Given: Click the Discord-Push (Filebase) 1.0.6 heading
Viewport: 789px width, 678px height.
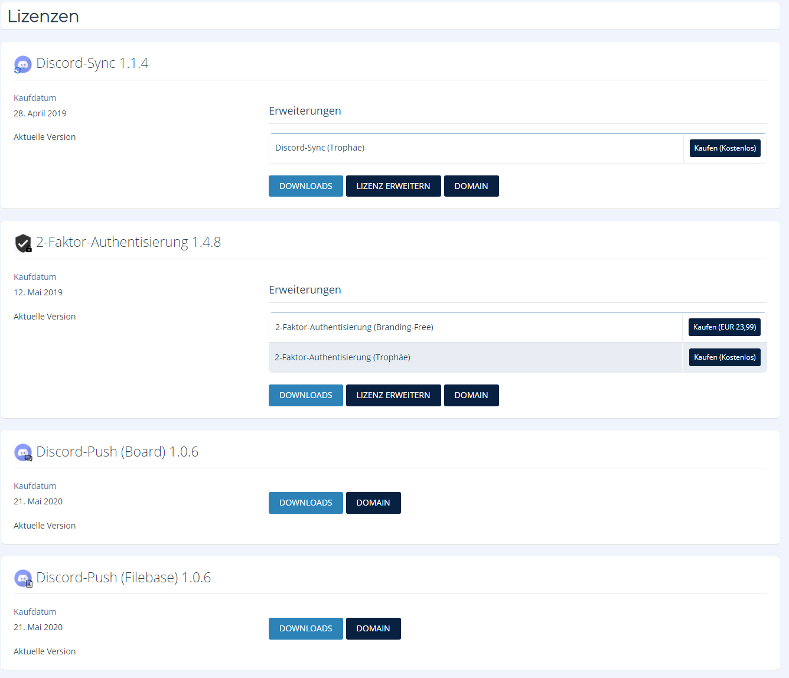Looking at the screenshot, I should [123, 578].
